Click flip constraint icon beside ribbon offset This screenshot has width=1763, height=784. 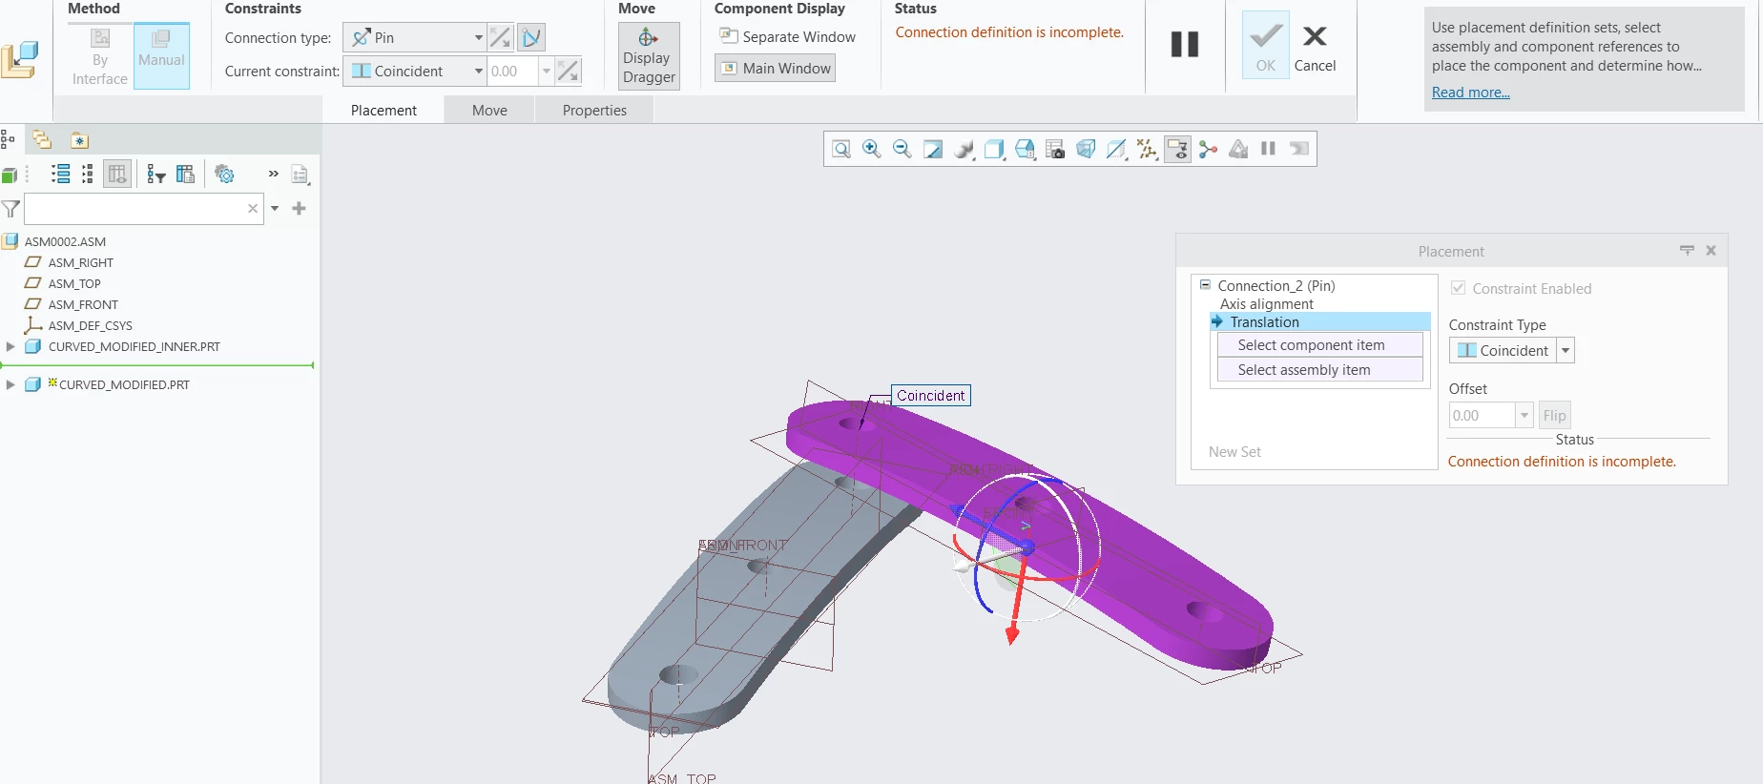pyautogui.click(x=568, y=72)
